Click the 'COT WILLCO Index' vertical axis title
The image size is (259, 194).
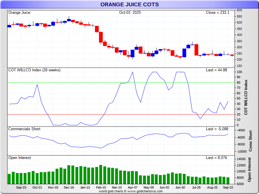[x=246, y=97]
